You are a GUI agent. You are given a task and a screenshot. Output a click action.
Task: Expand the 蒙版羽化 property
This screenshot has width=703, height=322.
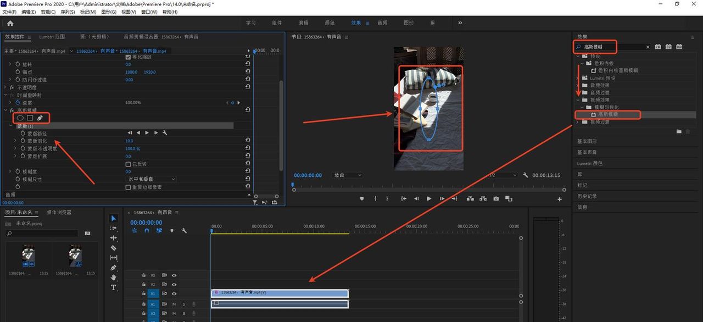(x=15, y=141)
